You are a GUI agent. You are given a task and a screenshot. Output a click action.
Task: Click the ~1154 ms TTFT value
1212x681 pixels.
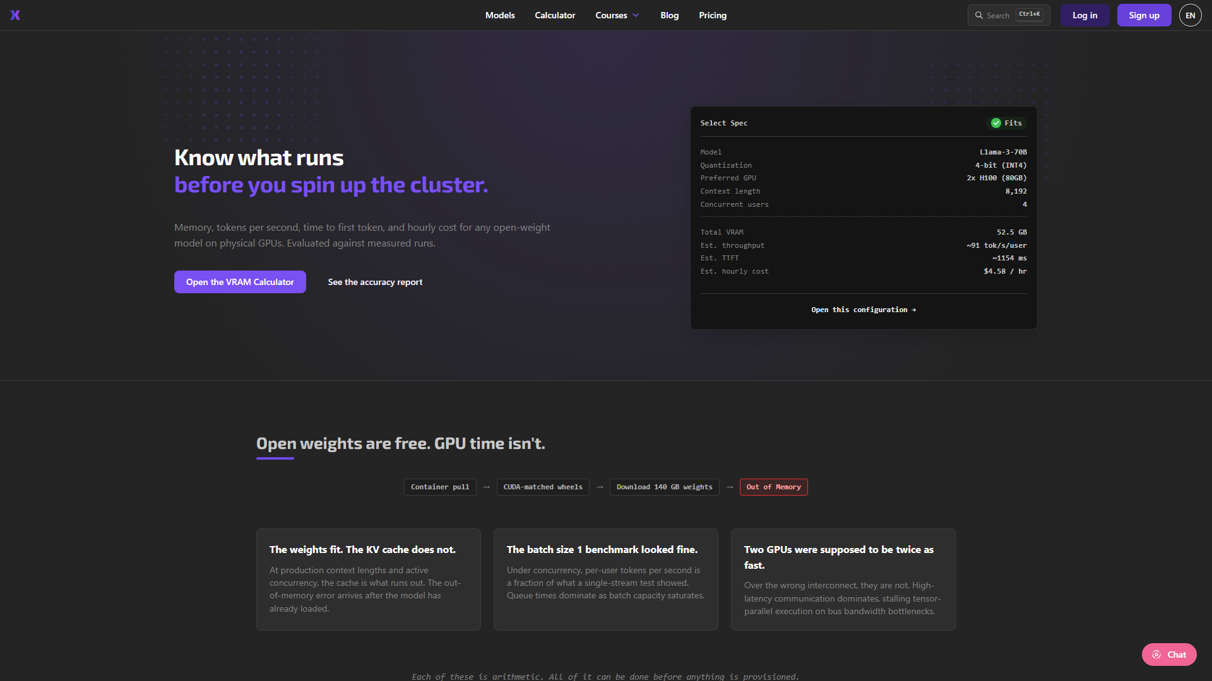click(1009, 258)
